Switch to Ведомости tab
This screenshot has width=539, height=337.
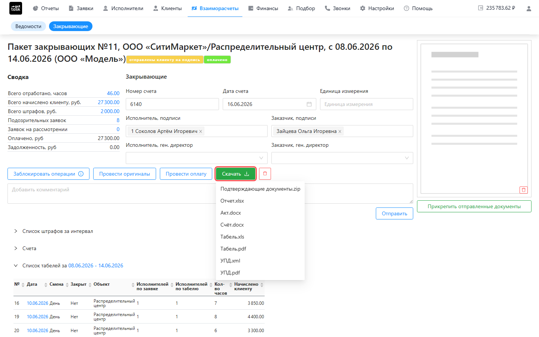click(x=28, y=26)
